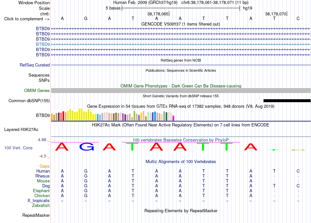Click the blue G in conservation logo
The image size is (311, 223).
click(86, 147)
